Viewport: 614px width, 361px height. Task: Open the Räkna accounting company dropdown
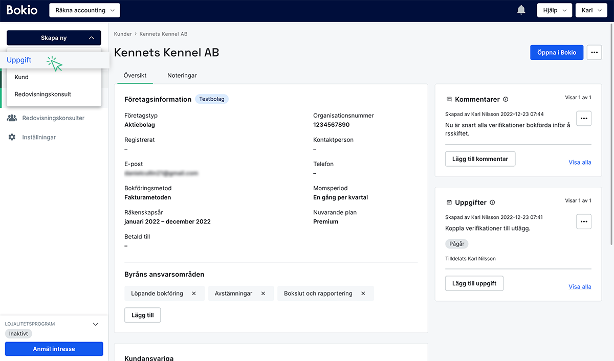pyautogui.click(x=84, y=10)
